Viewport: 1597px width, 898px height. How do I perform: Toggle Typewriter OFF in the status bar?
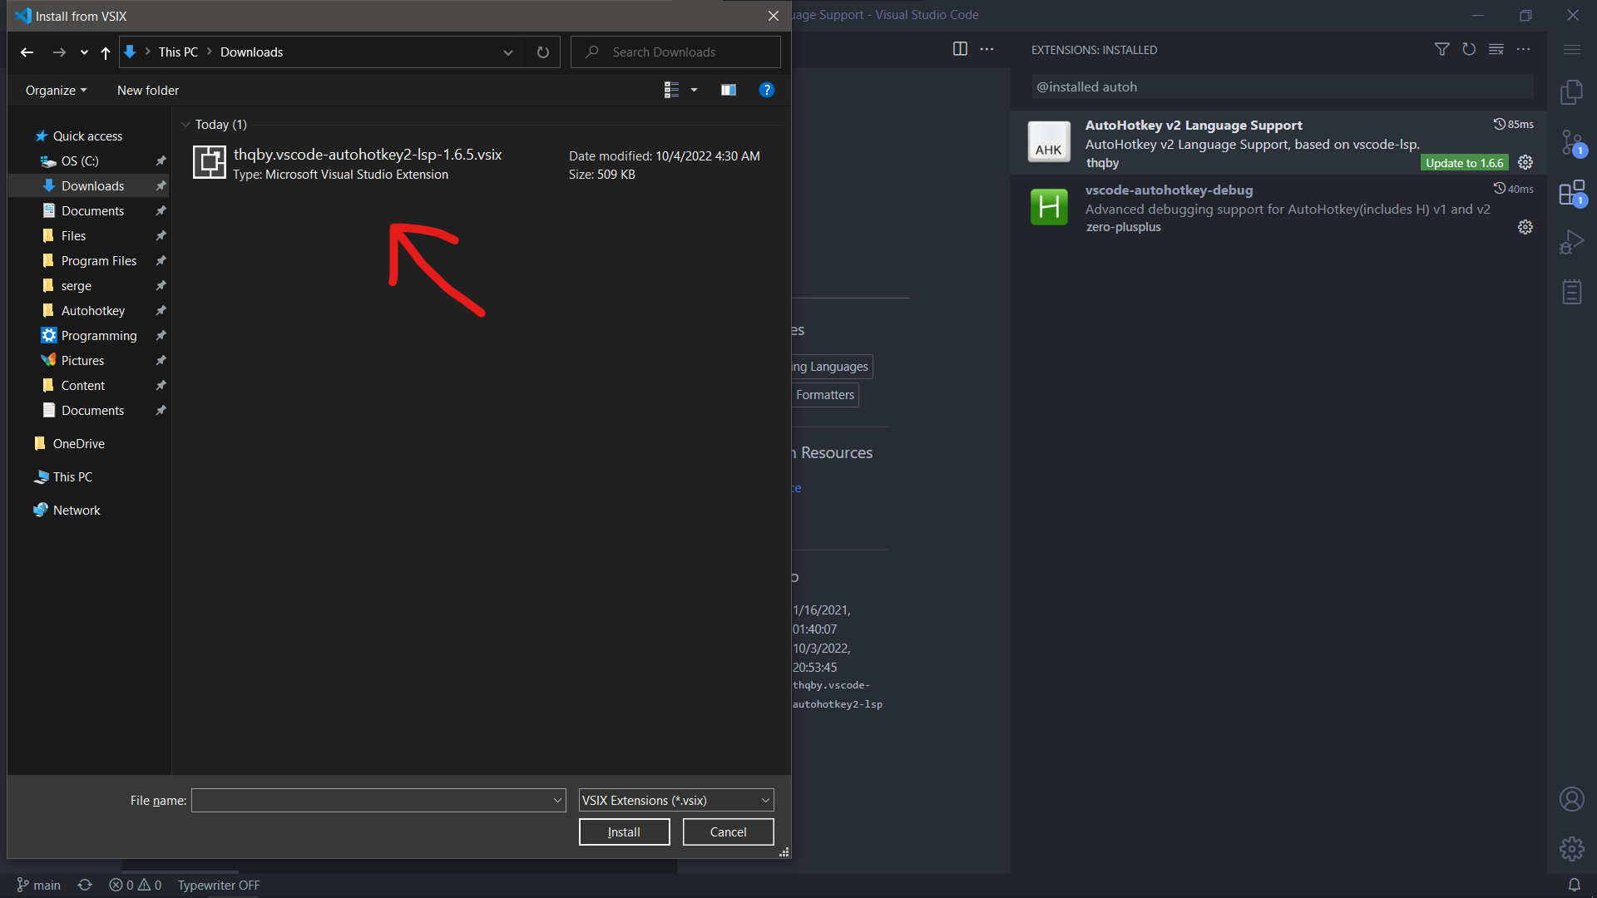click(x=218, y=885)
